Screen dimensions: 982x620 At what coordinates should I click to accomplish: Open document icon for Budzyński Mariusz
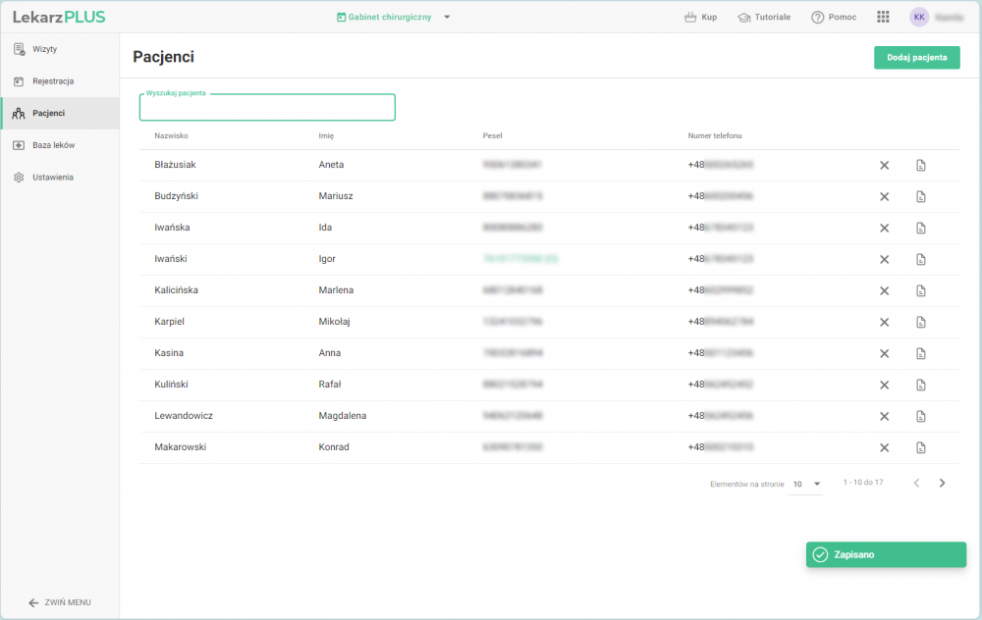(921, 196)
